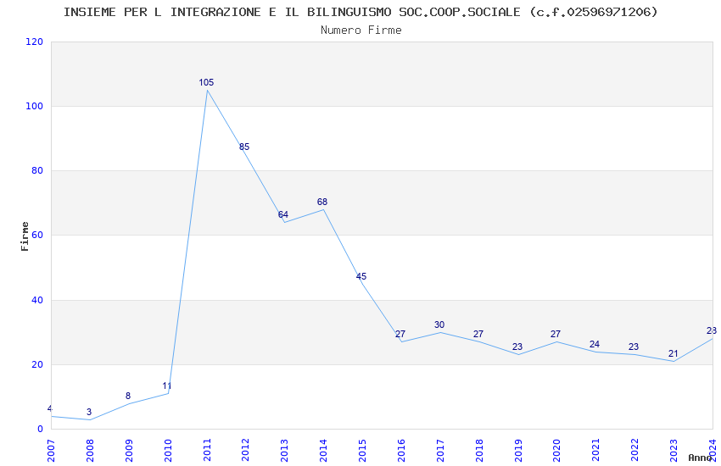The width and height of the screenshot is (721, 466).
Task: Click x-axis year 2019
Action: (517, 451)
